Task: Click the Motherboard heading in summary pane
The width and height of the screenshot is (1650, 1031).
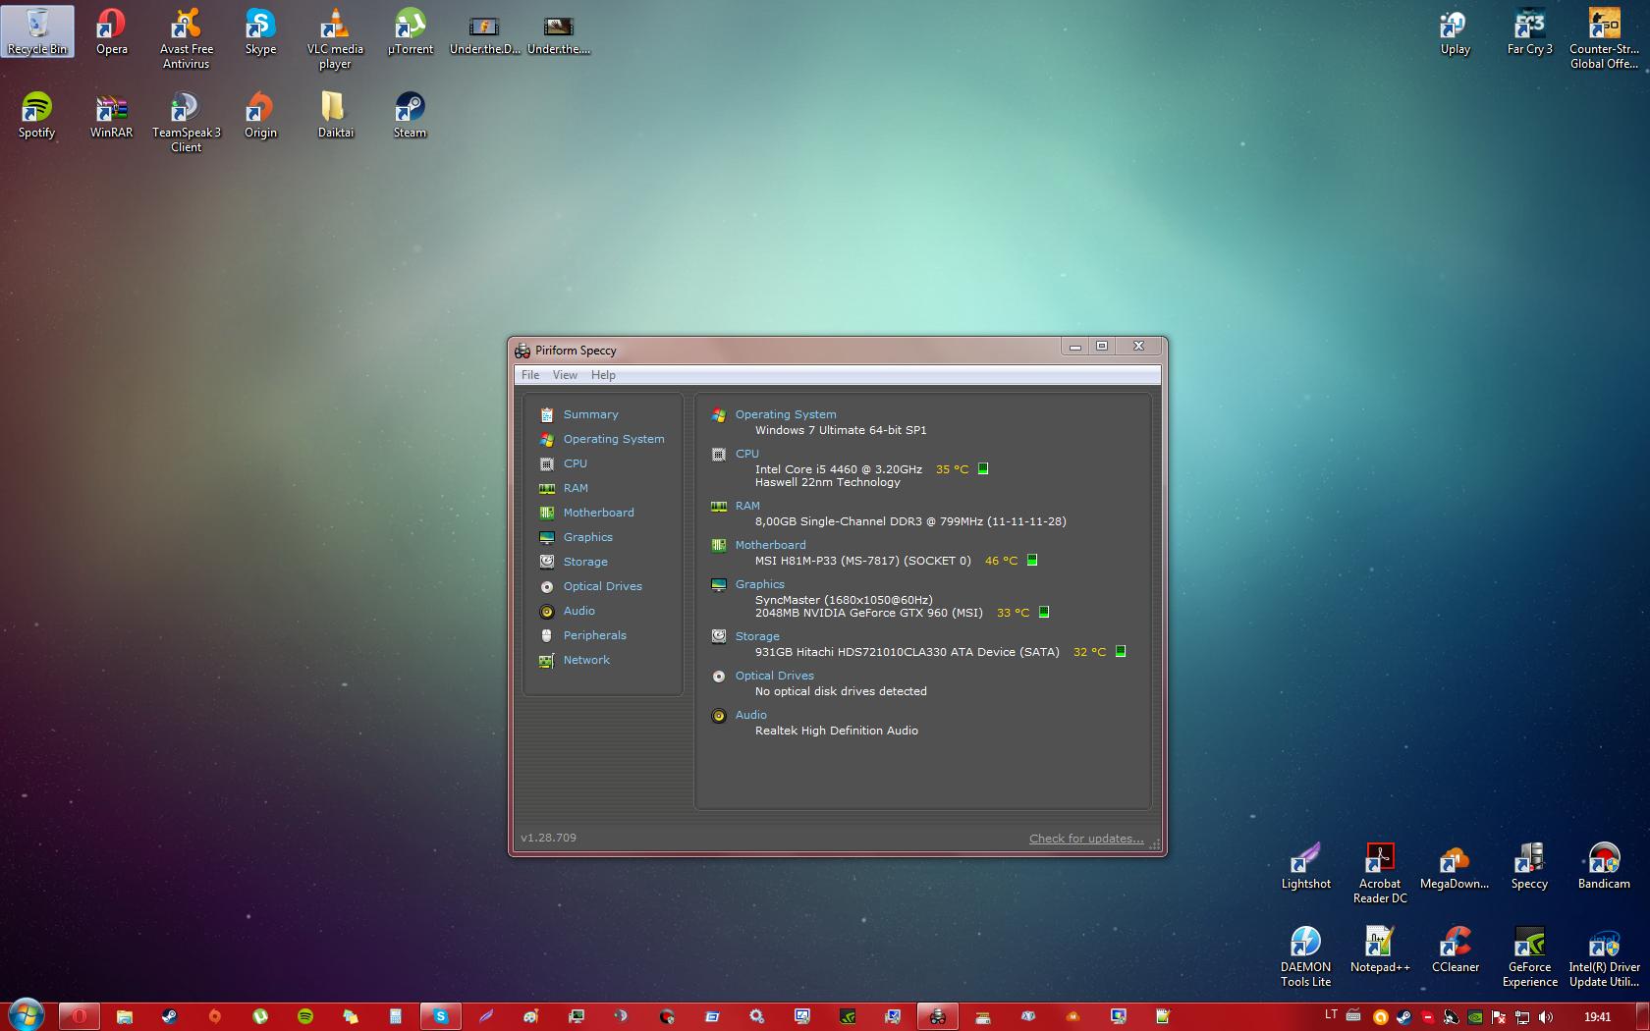Action: point(770,545)
